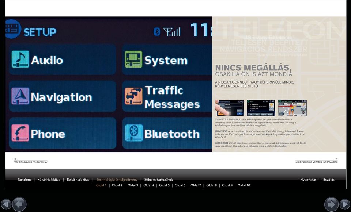351x212 pixels.
Task: Click the Bluetooth status icon near signal bars
Action: pyautogui.click(x=157, y=32)
